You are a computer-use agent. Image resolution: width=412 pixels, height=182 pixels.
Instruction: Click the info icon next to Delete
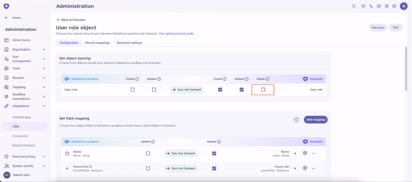268,79
